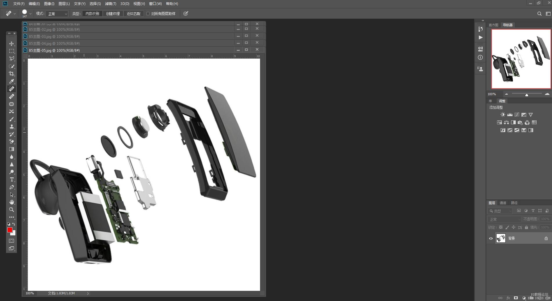The height and width of the screenshot is (301, 552).
Task: Click the navigator zoom in button
Action: pyautogui.click(x=547, y=94)
